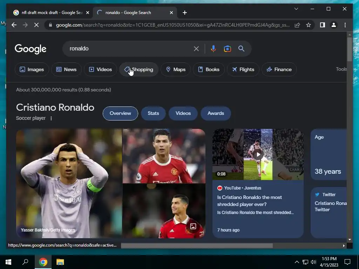This screenshot has height=269, width=359.
Task: Open new browser tab
Action: (x=185, y=13)
